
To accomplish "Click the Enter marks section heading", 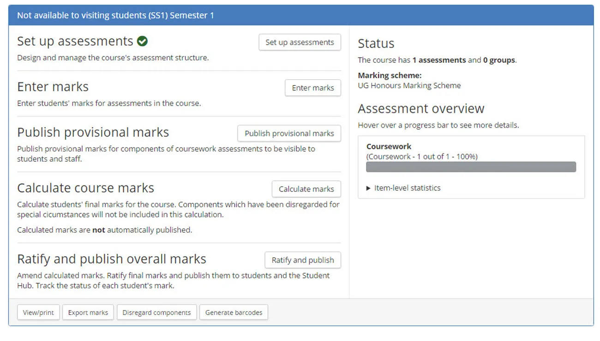I will click(53, 86).
